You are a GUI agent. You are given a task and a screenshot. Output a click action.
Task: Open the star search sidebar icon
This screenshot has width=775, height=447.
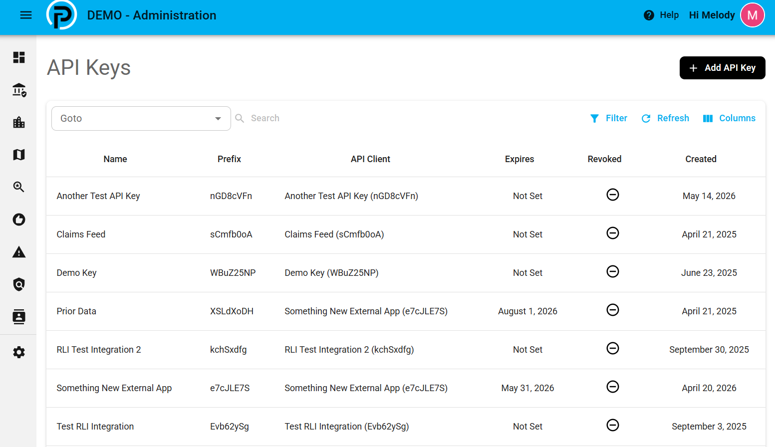click(19, 187)
